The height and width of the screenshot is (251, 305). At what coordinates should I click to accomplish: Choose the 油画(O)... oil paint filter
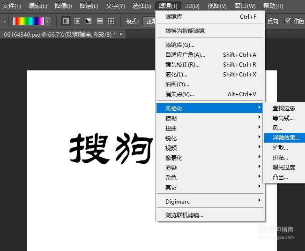coord(210,84)
